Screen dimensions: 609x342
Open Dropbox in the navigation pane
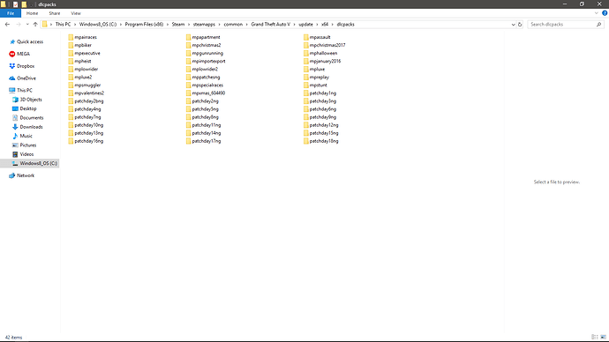click(x=22, y=66)
